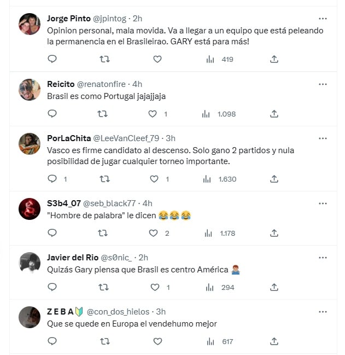Screen dimensions: 345x355
Task: Open S3b4_07 profile name link
Action: 63,203
